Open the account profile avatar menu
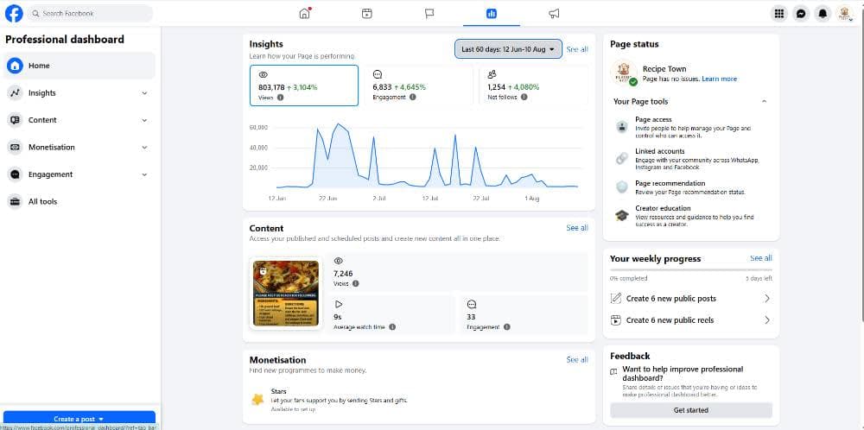 pos(844,14)
